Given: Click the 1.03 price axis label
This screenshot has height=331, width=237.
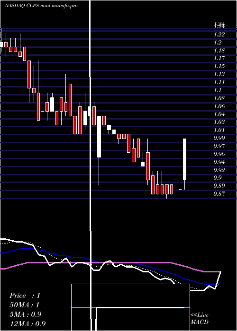Looking at the screenshot, I should [x=219, y=122].
